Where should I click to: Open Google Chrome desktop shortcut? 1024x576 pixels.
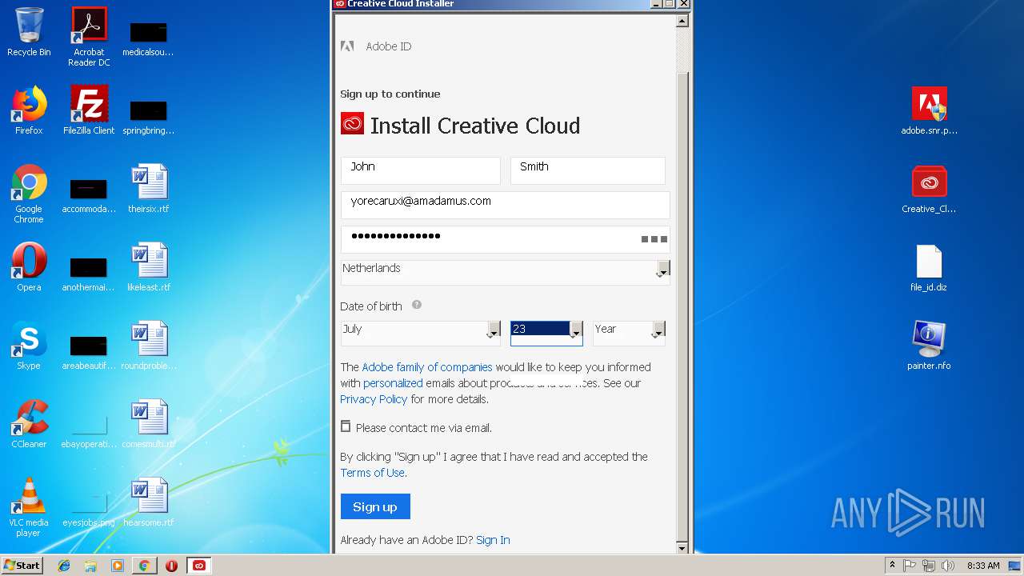click(x=29, y=194)
